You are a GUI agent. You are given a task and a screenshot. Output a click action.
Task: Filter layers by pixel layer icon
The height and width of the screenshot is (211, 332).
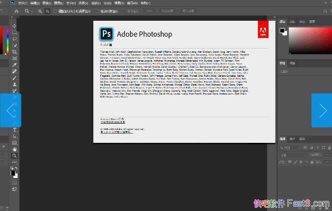point(305,148)
